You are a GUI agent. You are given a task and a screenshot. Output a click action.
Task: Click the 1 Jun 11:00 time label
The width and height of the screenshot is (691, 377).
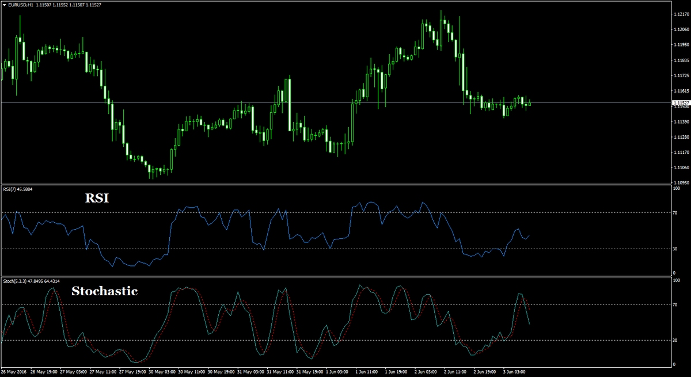click(x=366, y=372)
